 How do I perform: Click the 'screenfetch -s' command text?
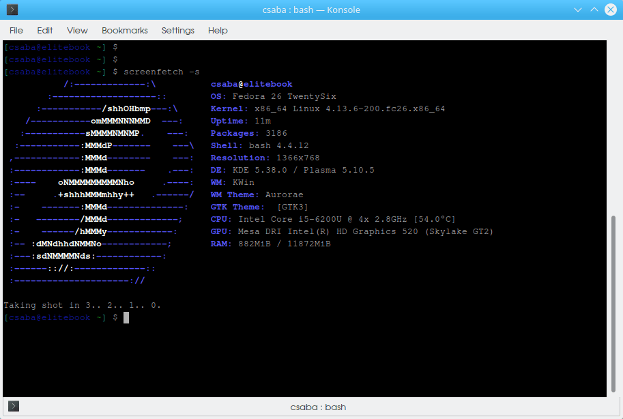click(161, 72)
